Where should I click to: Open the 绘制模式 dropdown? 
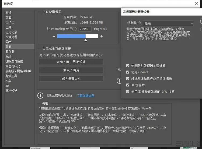tap(168, 23)
